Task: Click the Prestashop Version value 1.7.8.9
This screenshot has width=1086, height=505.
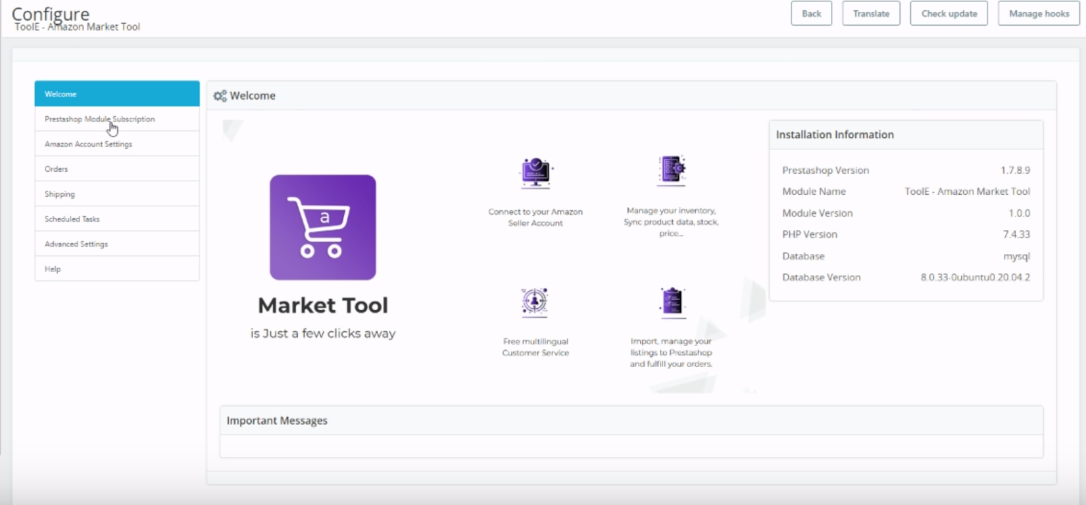Action: (x=1015, y=170)
